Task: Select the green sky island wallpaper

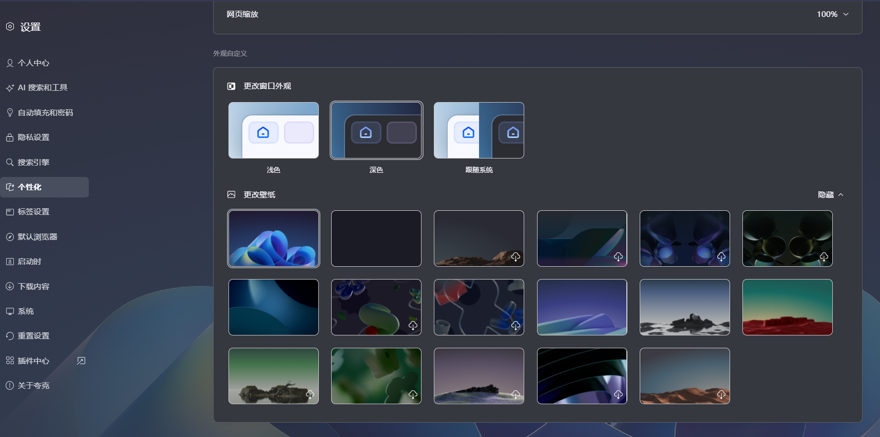Action: (274, 376)
